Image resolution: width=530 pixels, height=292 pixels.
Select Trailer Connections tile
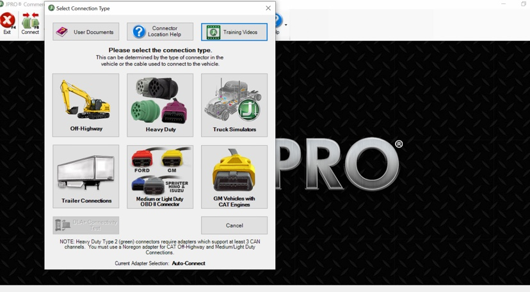(86, 176)
